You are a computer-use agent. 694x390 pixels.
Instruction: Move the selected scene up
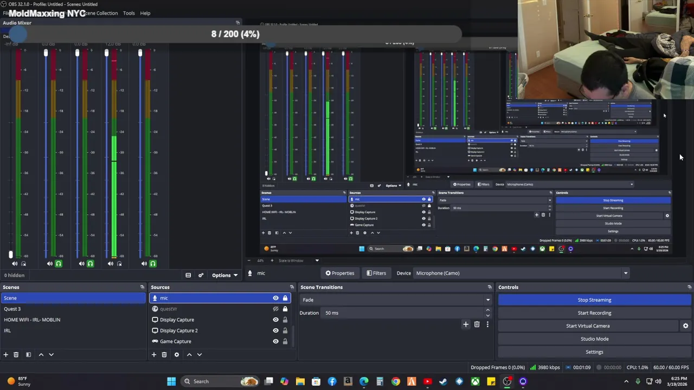pos(41,355)
